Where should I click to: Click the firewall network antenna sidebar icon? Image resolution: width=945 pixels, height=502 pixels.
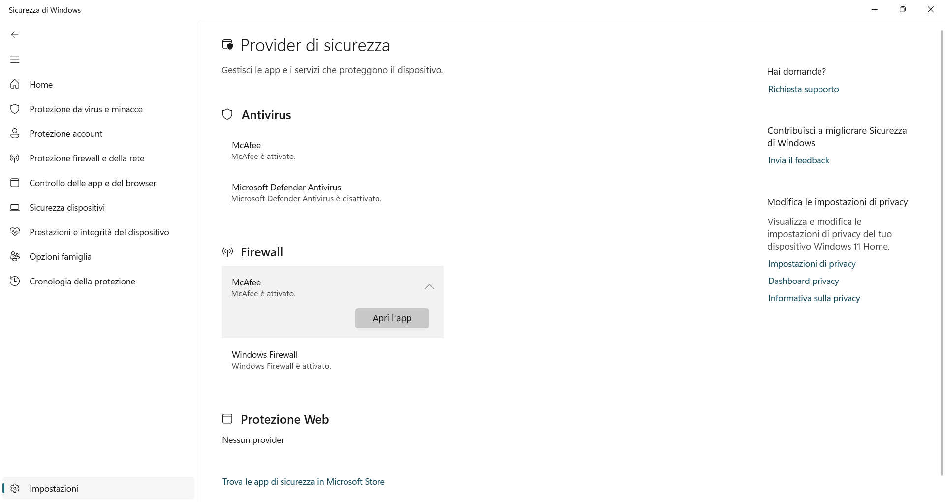15,158
